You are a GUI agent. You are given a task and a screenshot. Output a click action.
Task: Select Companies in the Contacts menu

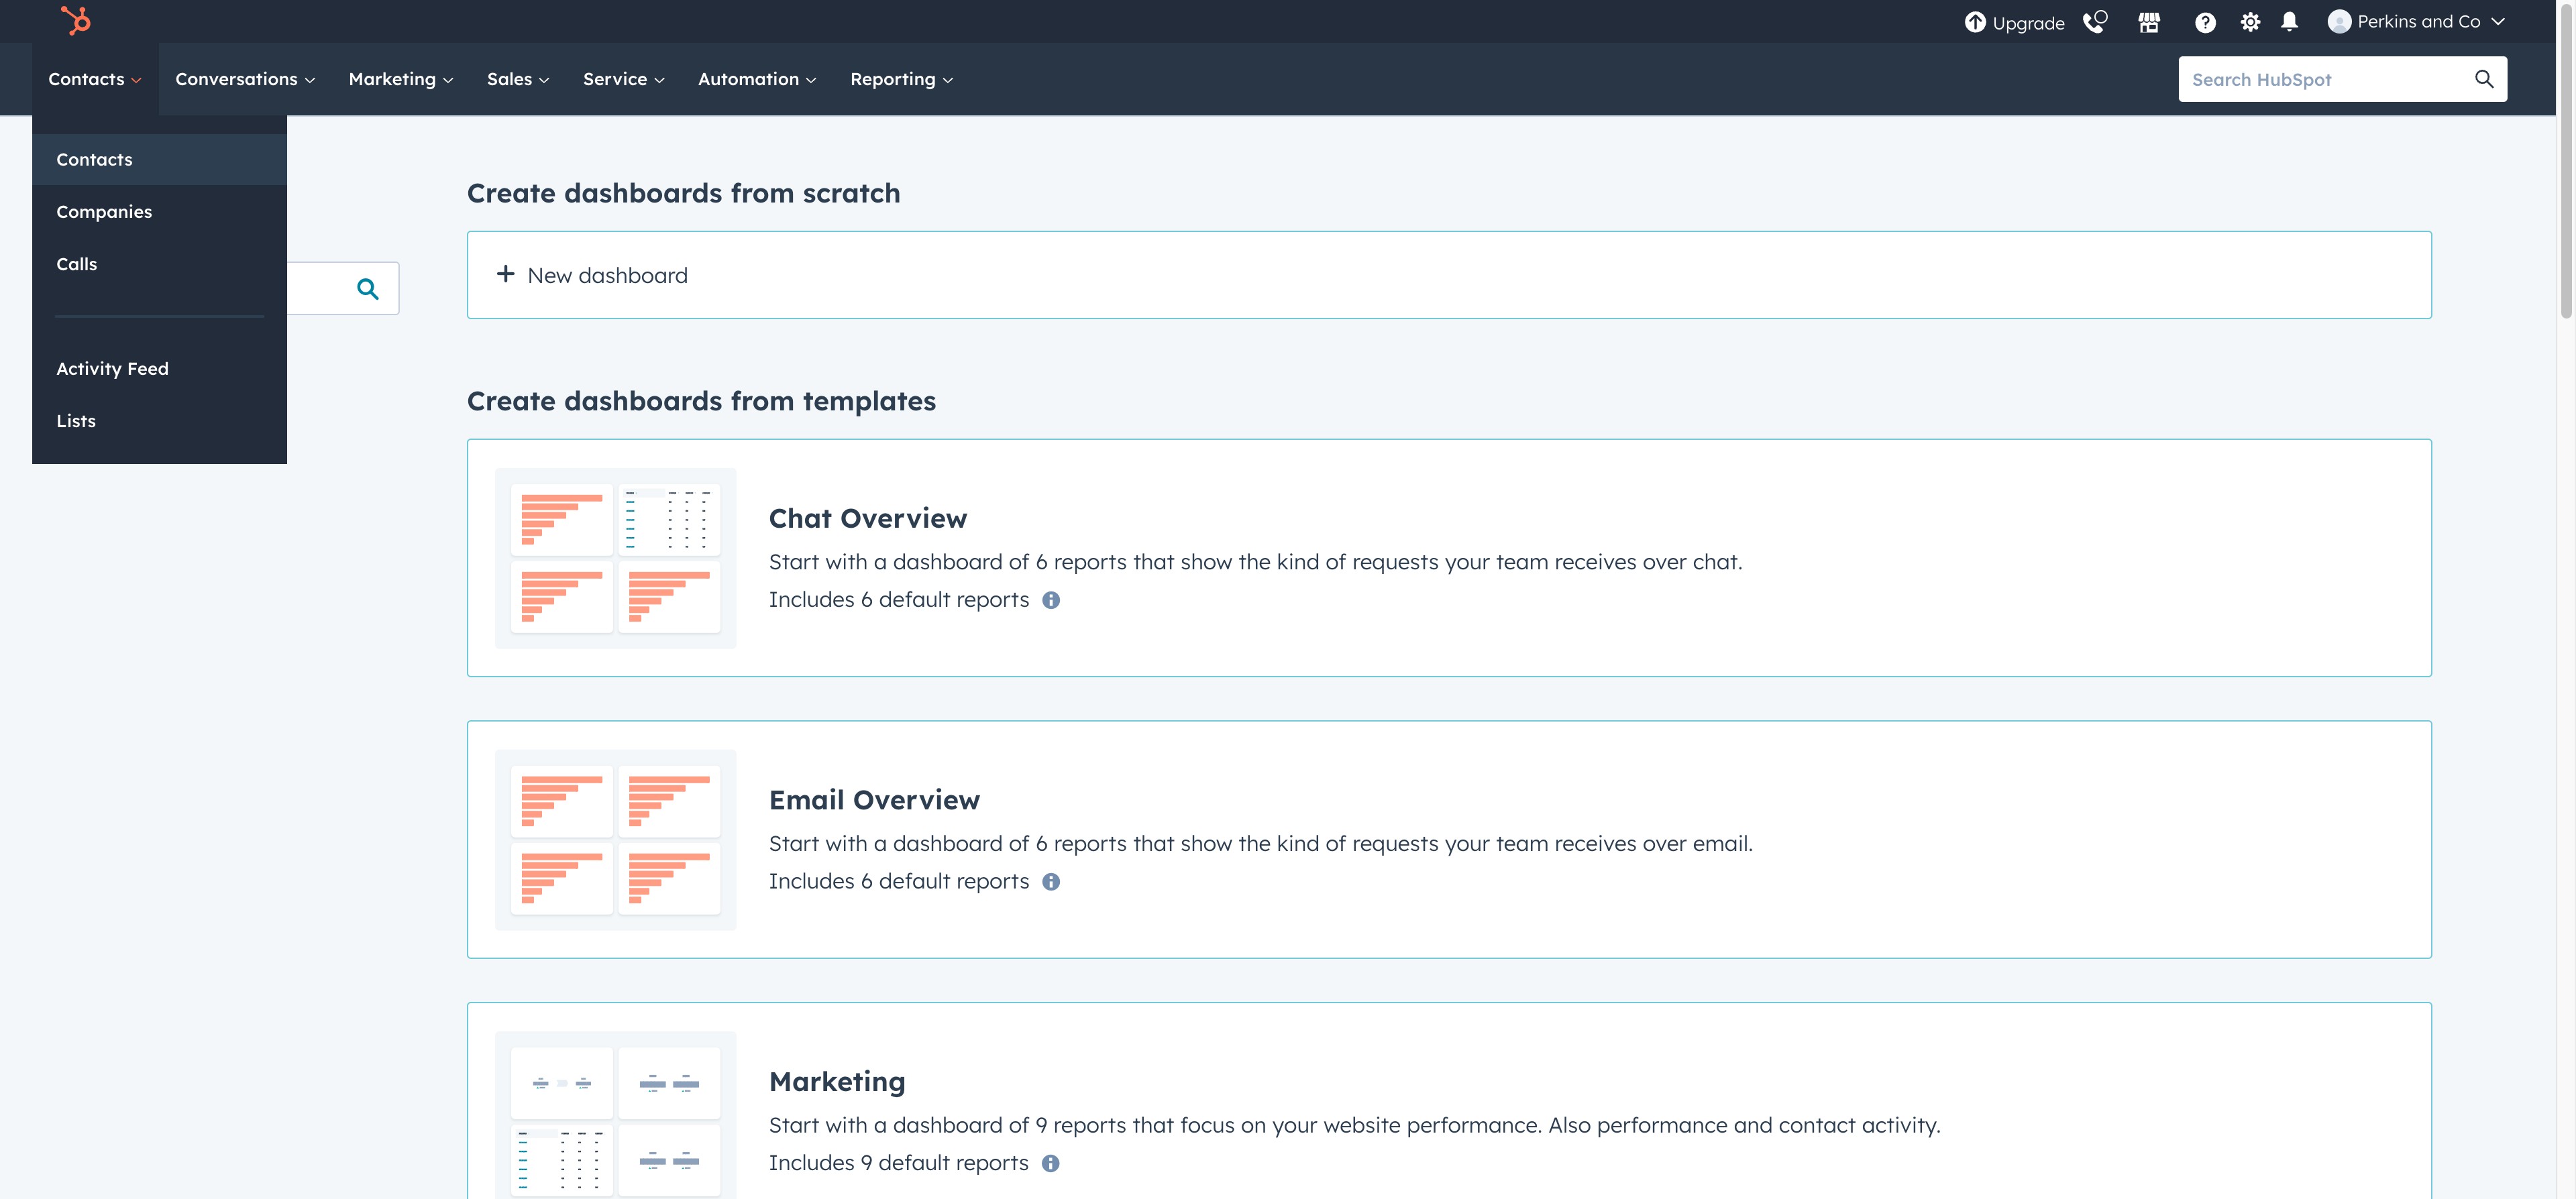104,212
